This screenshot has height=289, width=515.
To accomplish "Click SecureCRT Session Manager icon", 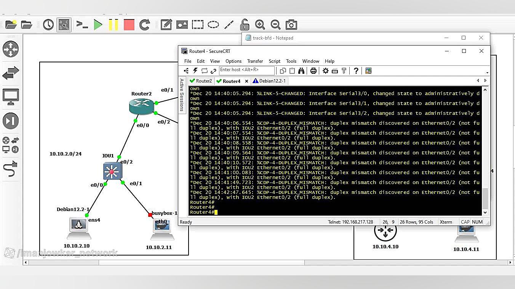I will pos(186,71).
